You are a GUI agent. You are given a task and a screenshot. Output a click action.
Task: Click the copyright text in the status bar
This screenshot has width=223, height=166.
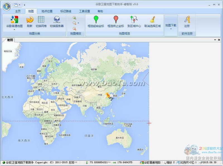[x=42, y=162]
